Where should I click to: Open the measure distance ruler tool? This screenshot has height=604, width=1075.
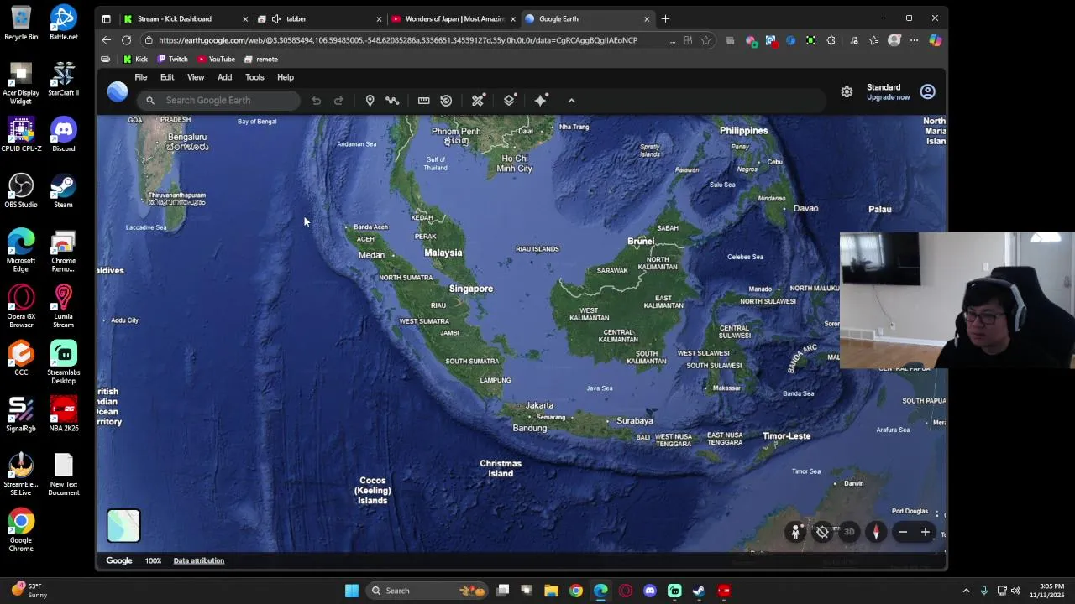[x=423, y=101]
